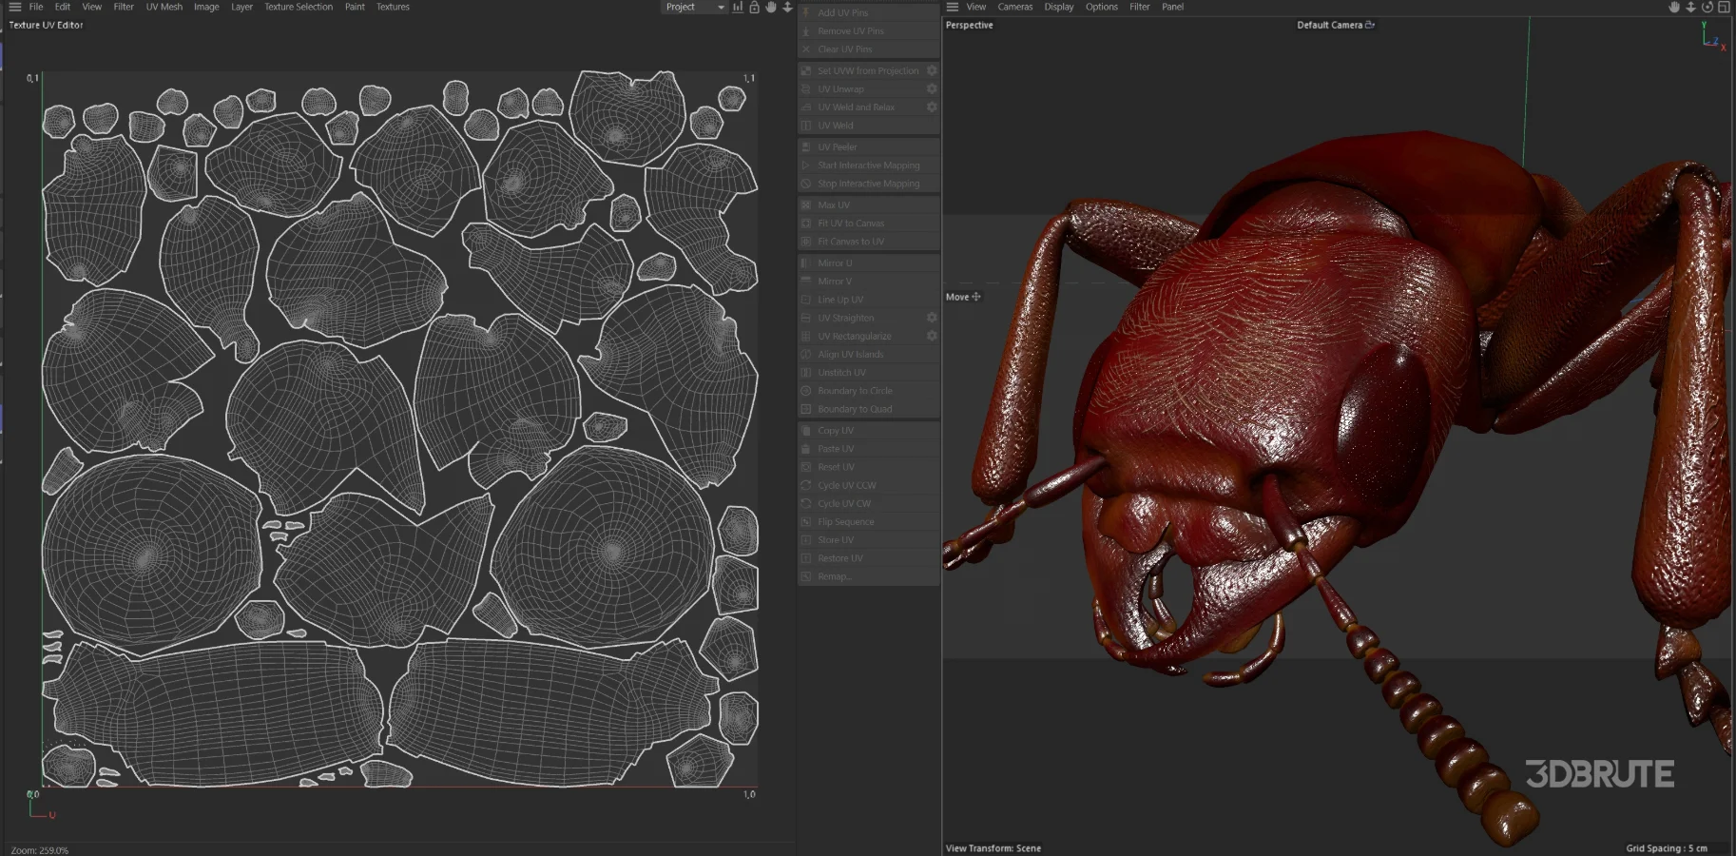Click the camera icon beside Default Camera
This screenshot has height=856, width=1736.
click(1370, 25)
